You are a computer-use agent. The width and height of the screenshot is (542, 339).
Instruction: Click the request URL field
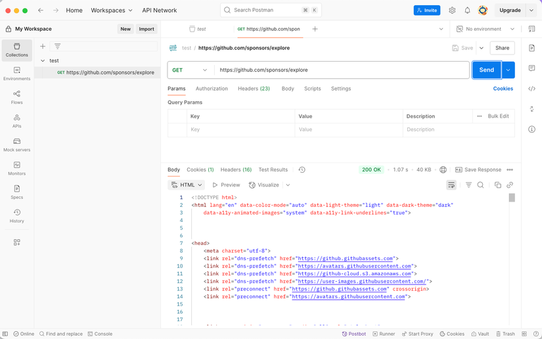[x=342, y=70]
